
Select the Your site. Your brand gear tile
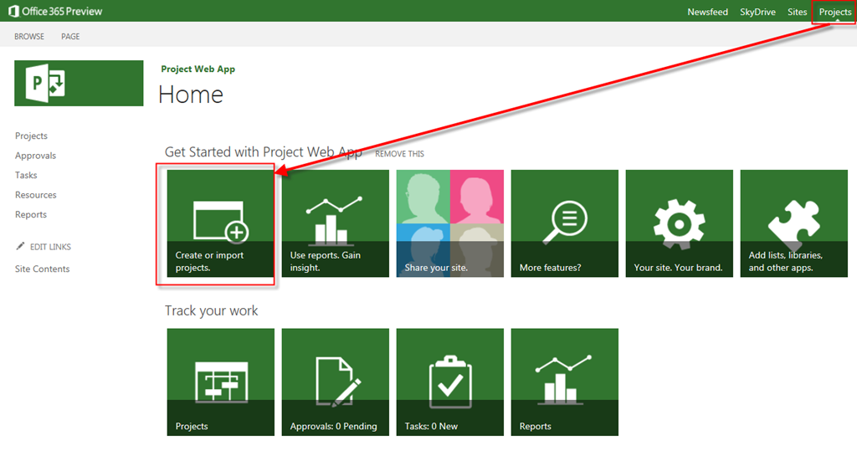coord(679,223)
